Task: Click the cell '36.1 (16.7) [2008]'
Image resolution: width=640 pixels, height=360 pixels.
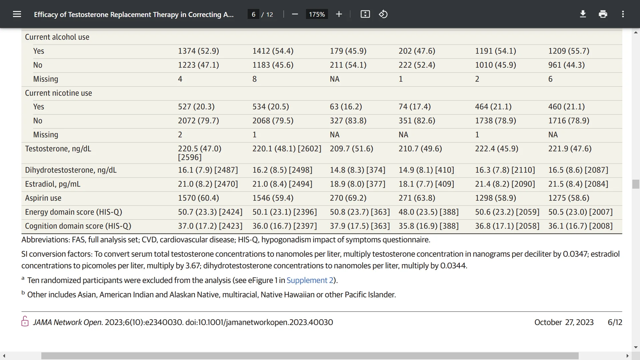Action: pyautogui.click(x=580, y=226)
